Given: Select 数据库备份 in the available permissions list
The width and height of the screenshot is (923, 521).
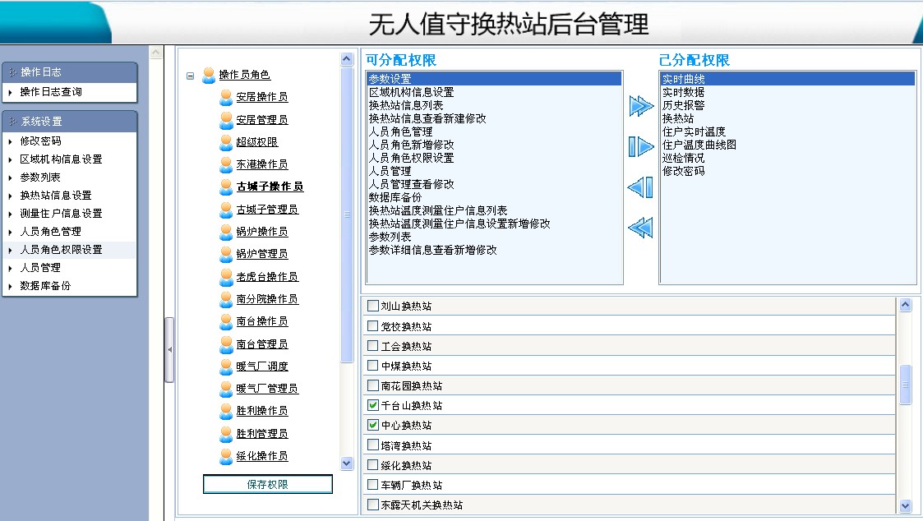Looking at the screenshot, I should click(395, 197).
